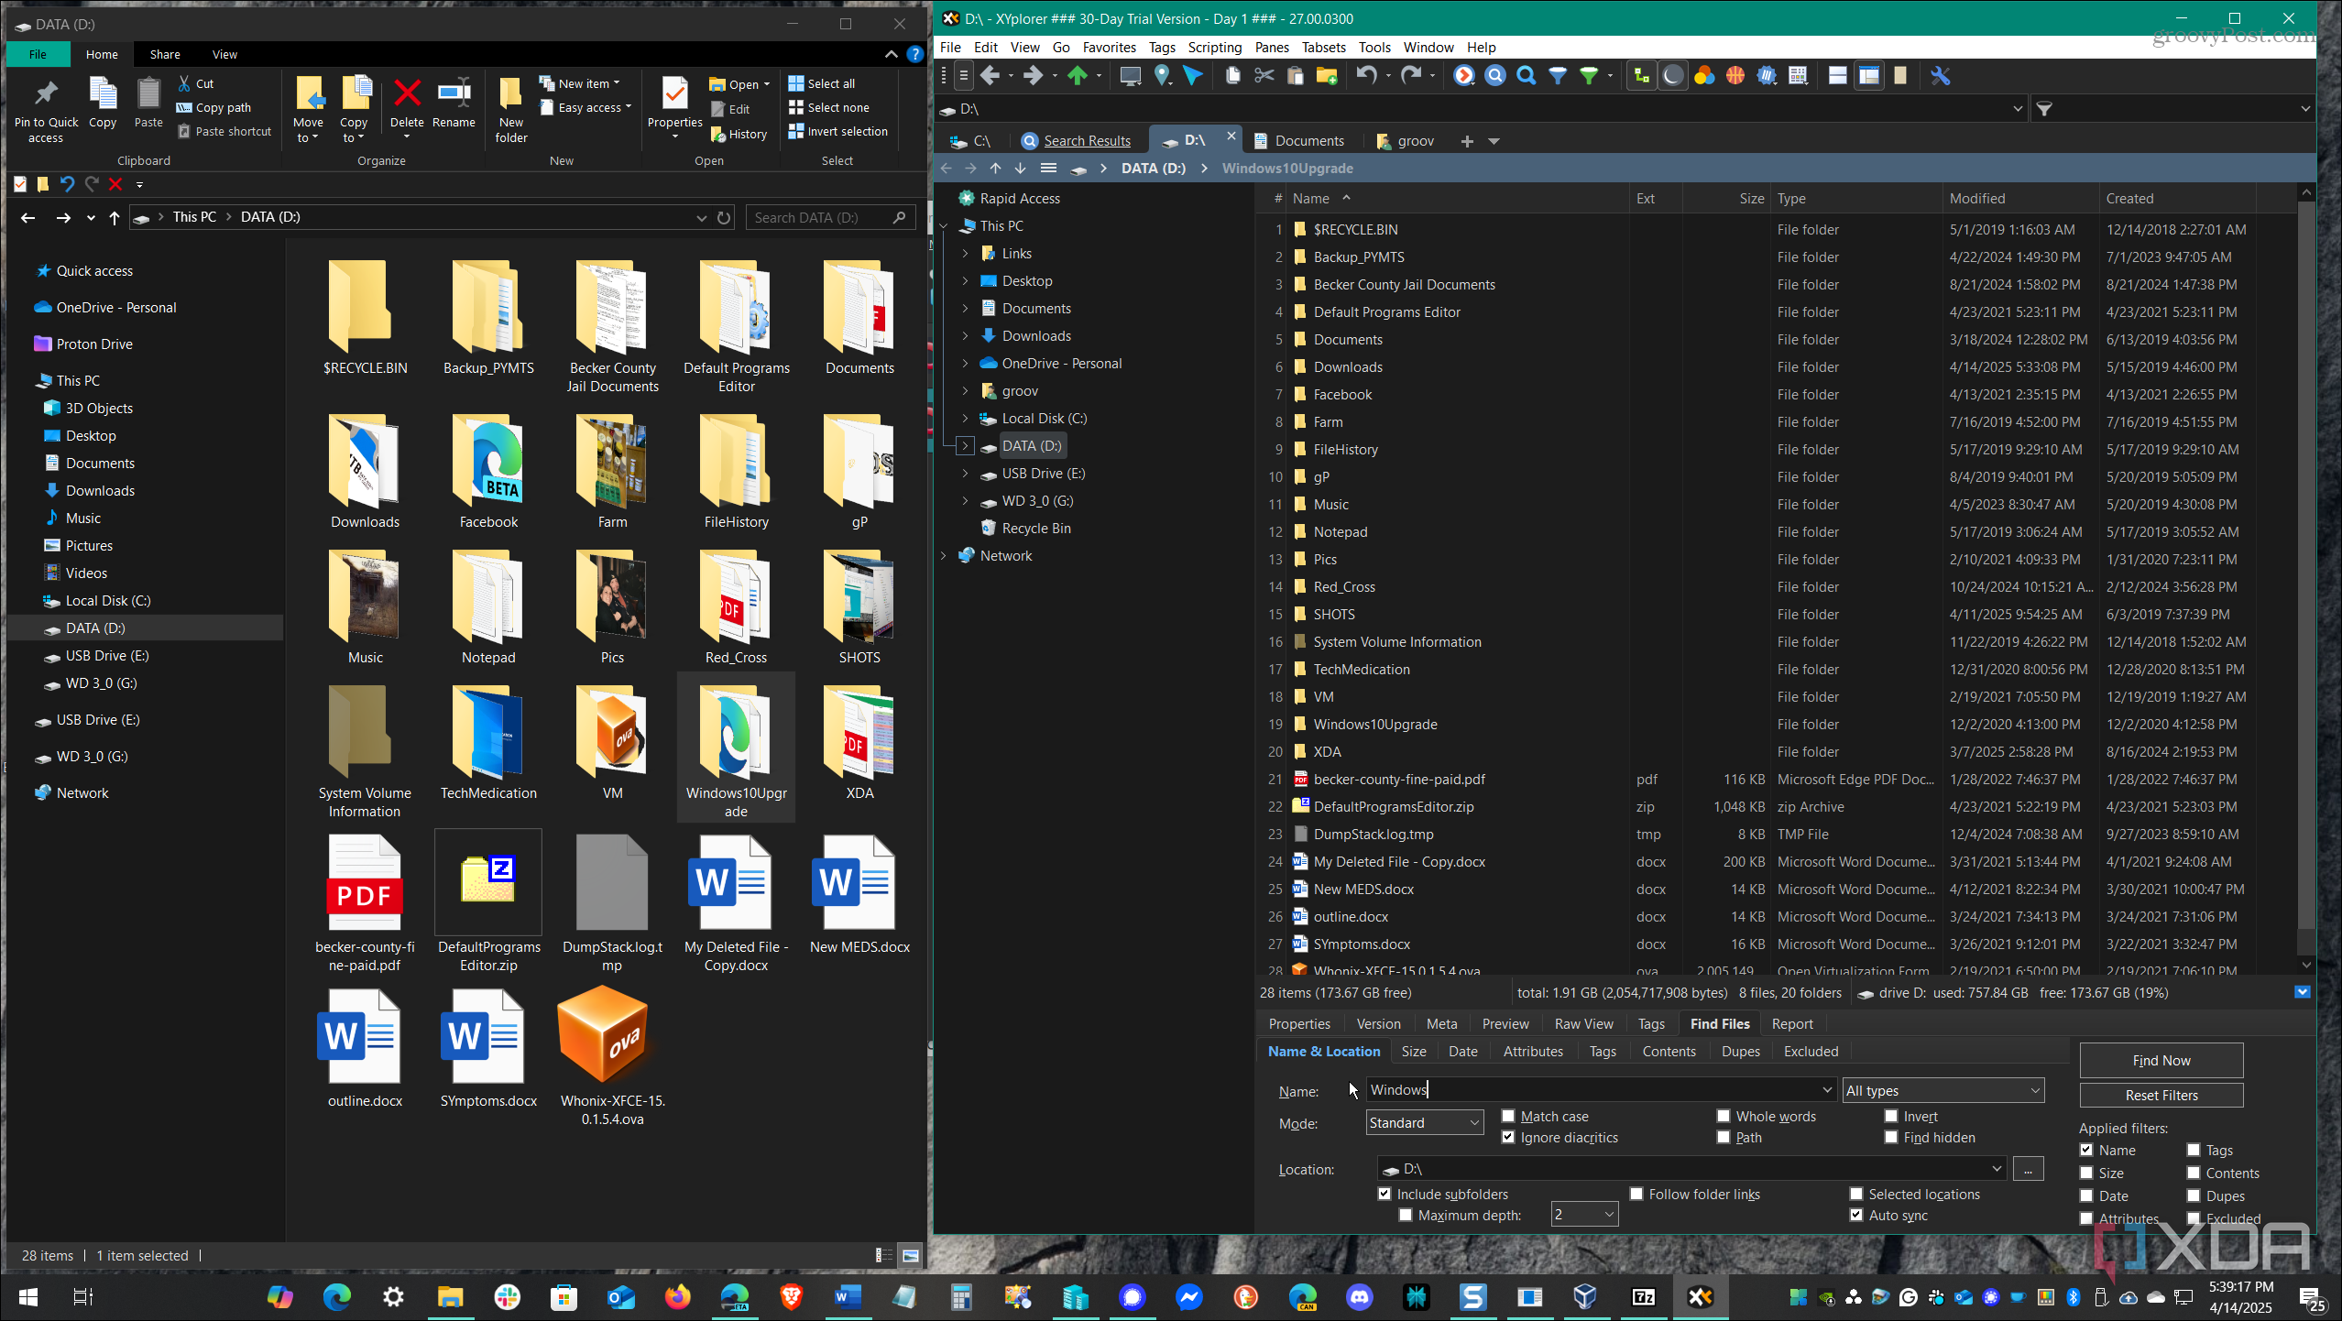
Task: Open the Configuration wrench icon in XYplorer
Action: tap(1940, 76)
